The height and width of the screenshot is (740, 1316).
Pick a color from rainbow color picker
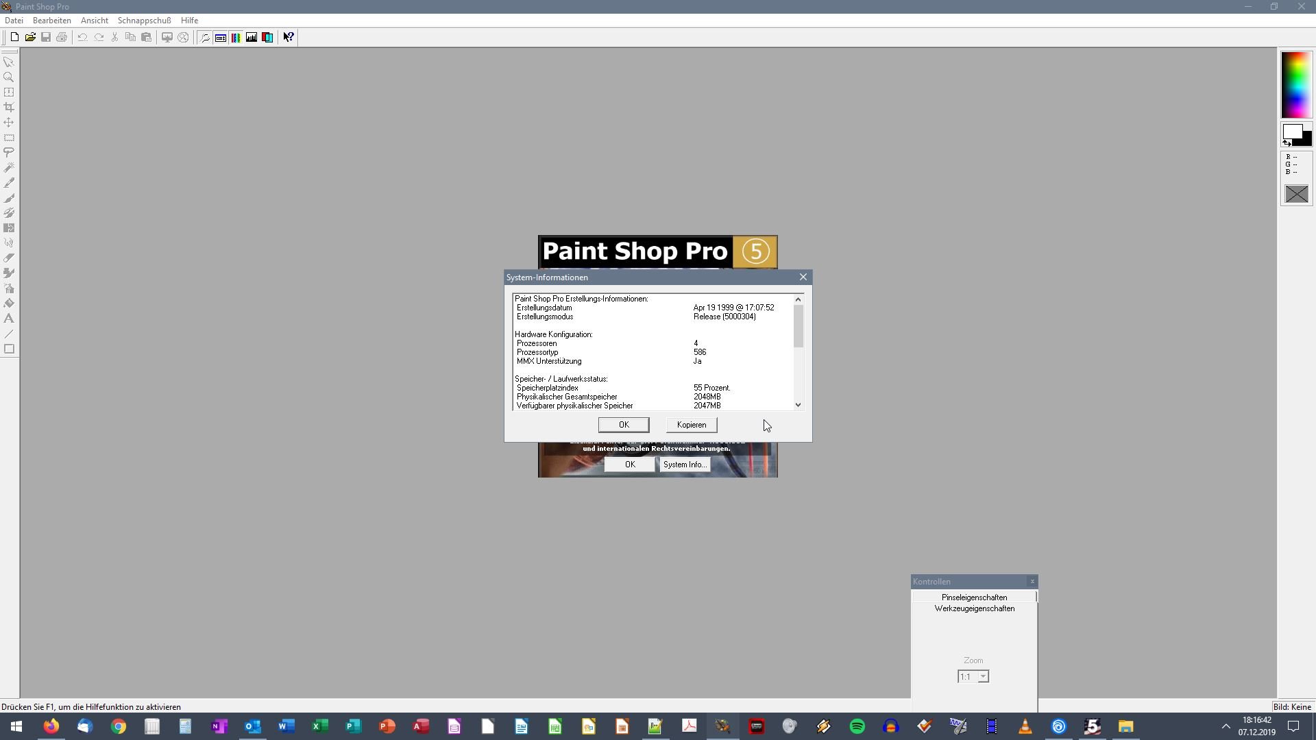point(1296,85)
